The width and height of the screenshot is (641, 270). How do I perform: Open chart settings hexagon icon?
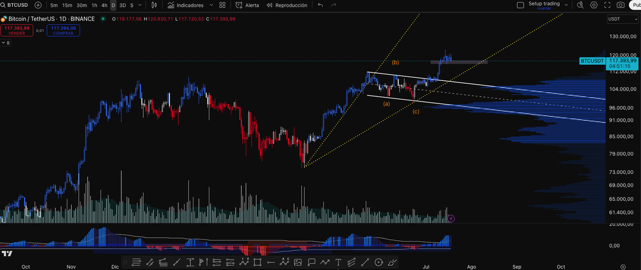click(x=594, y=5)
